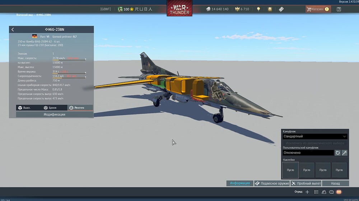Image resolution: width=359 pixels, height=201 pixels.
Task: Click the Исключить из автоматического выбора option
Action: (x=315, y=143)
